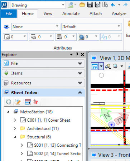Pin the Explorer panel

(x=77, y=55)
